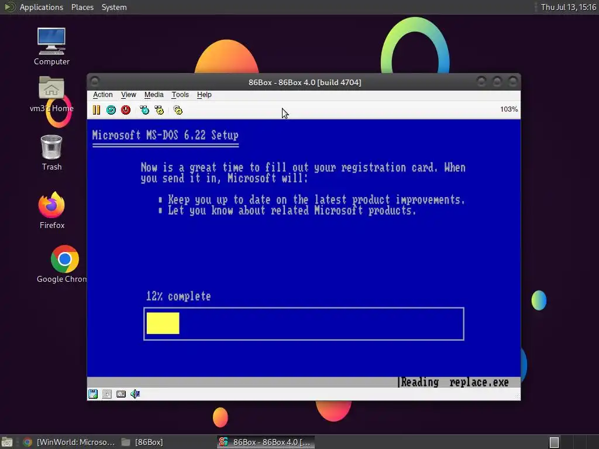This screenshot has height=449, width=599.
Task: Click the 103% emulation speed indicator
Action: coord(509,109)
